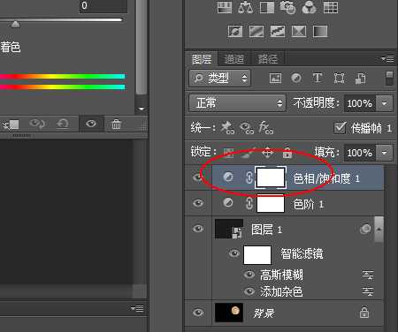Select the 色相/饱和度 1 layer mask thumbnail
Viewport: 398px width, 332px height.
(271, 177)
